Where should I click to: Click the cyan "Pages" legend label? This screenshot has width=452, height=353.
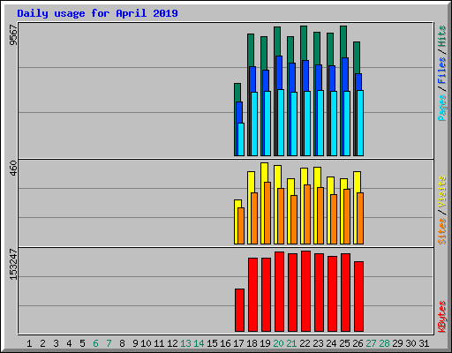(x=441, y=108)
